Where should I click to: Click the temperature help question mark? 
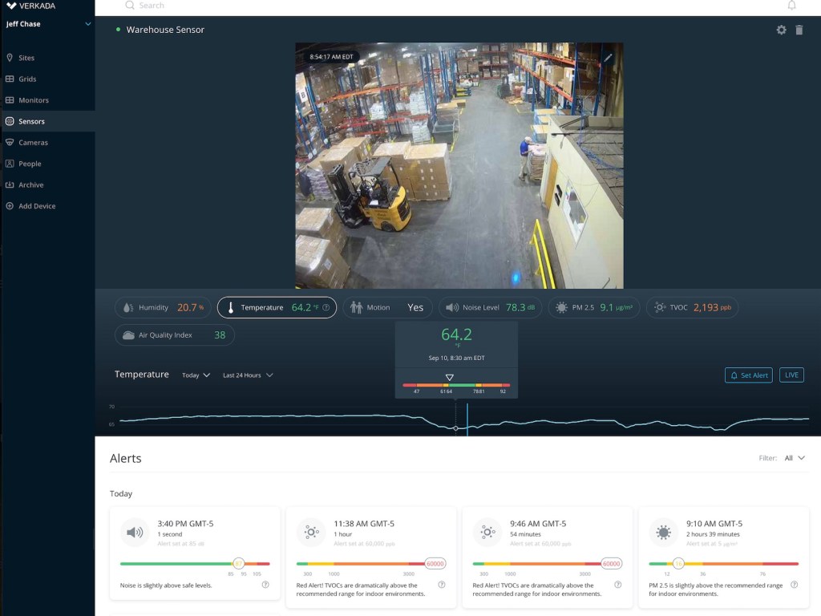click(x=326, y=307)
